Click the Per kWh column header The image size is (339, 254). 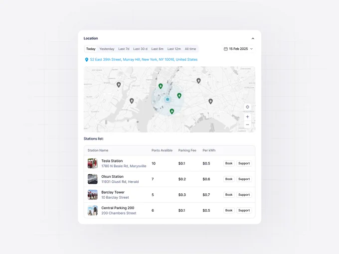coord(209,150)
